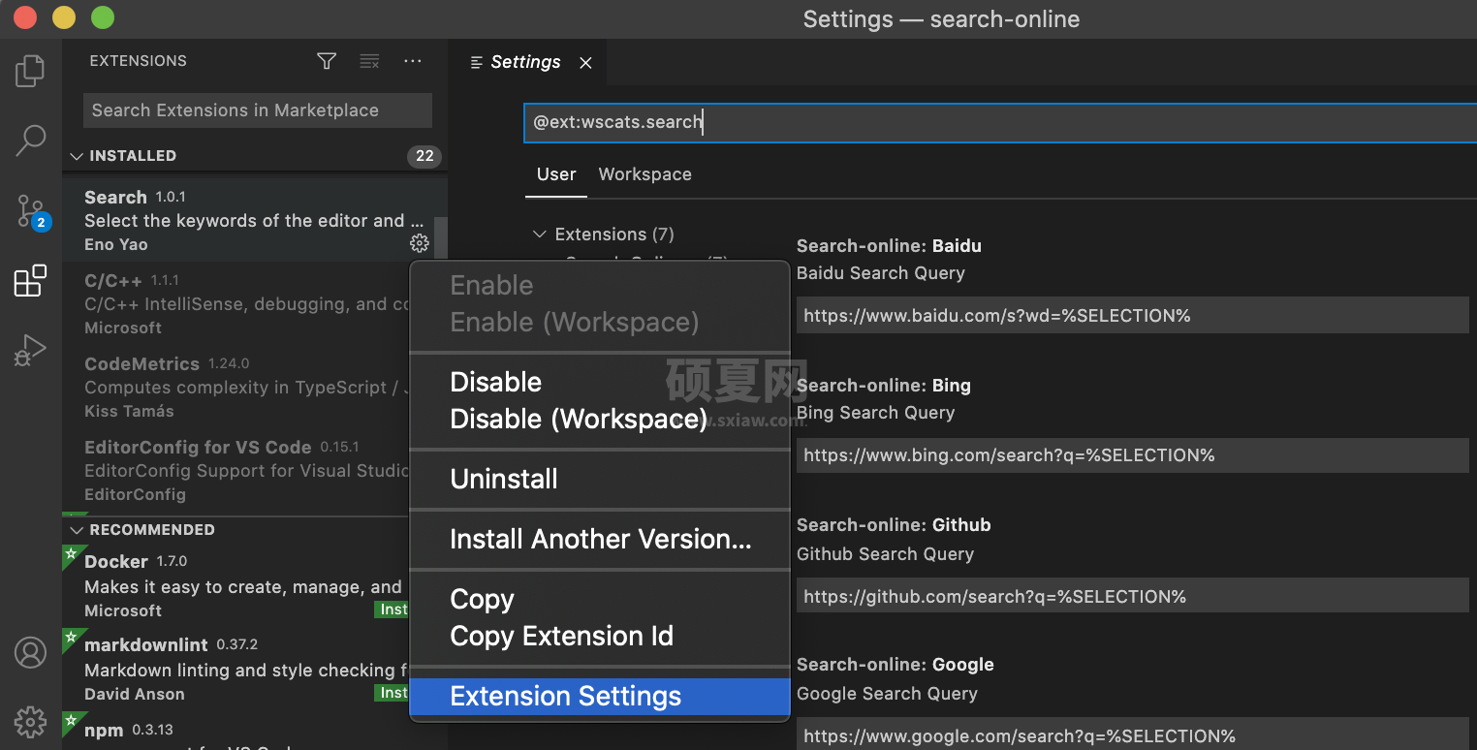Close the Settings editor tab

point(585,62)
